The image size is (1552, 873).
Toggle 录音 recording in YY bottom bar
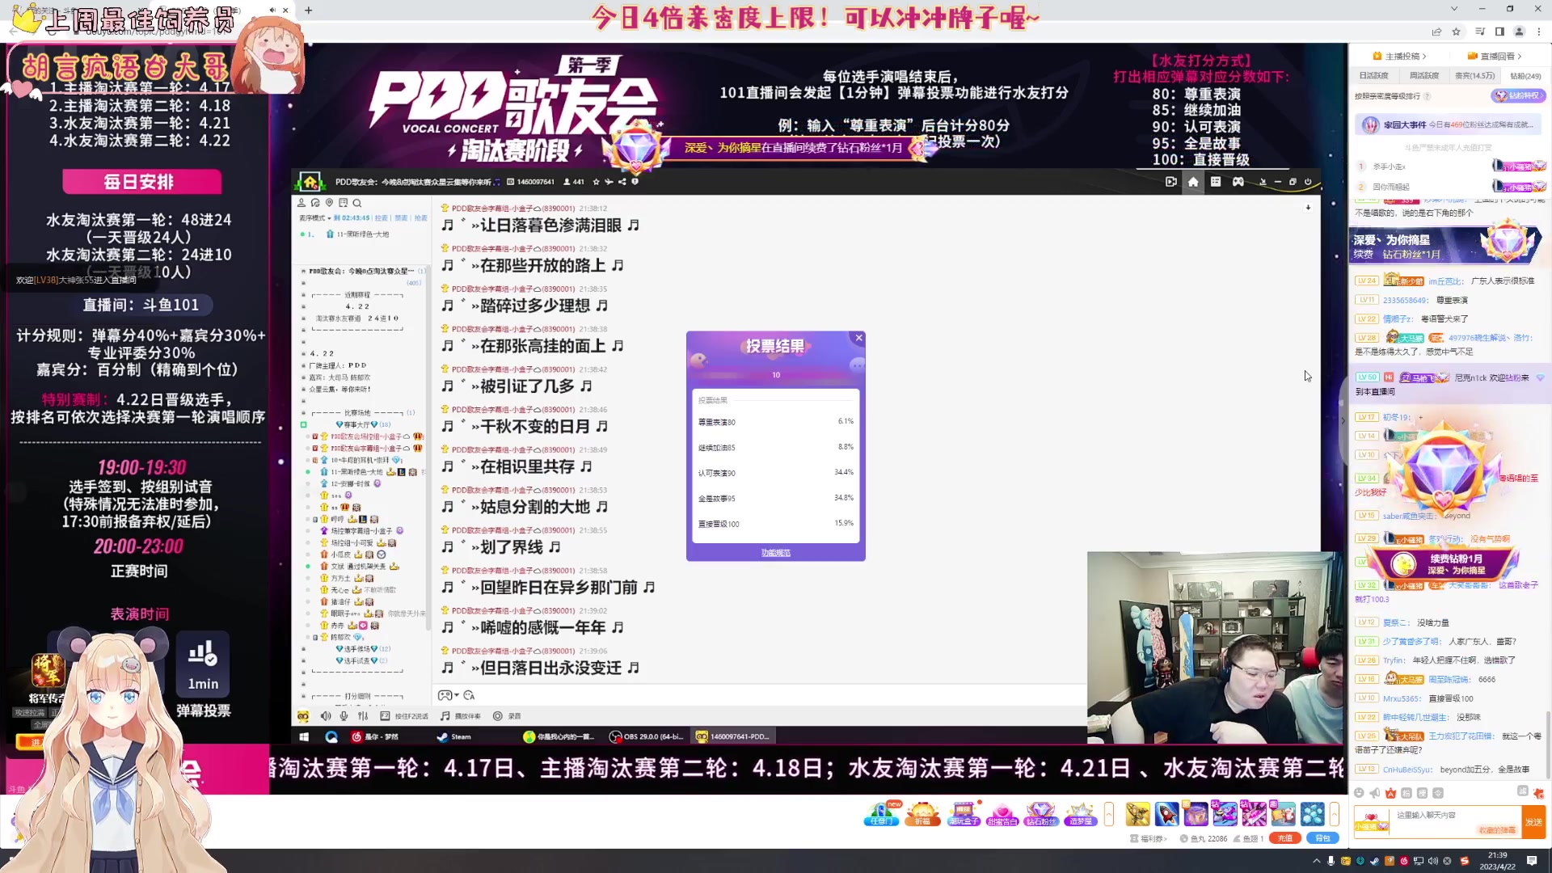tap(507, 716)
